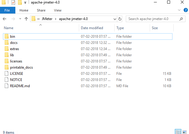The width and height of the screenshot is (189, 134).
Task: Select the bin folder
Action: pyautogui.click(x=88, y=37)
